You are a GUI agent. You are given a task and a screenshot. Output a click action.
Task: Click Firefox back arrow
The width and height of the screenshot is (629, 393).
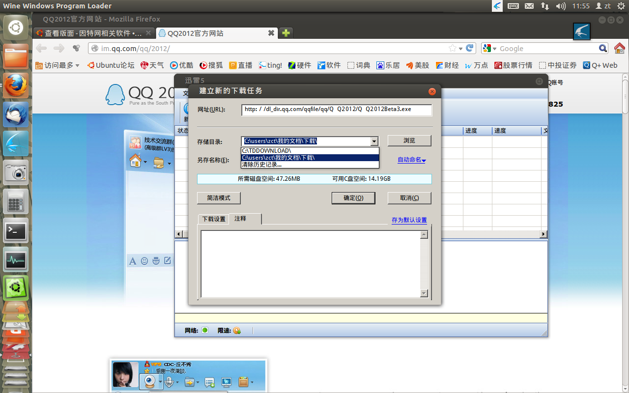(x=42, y=48)
